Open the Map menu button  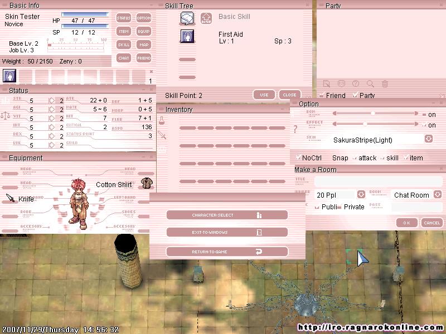coord(144,45)
